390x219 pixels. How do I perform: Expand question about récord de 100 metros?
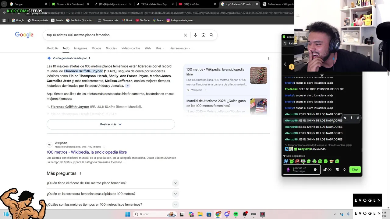pos(112,183)
